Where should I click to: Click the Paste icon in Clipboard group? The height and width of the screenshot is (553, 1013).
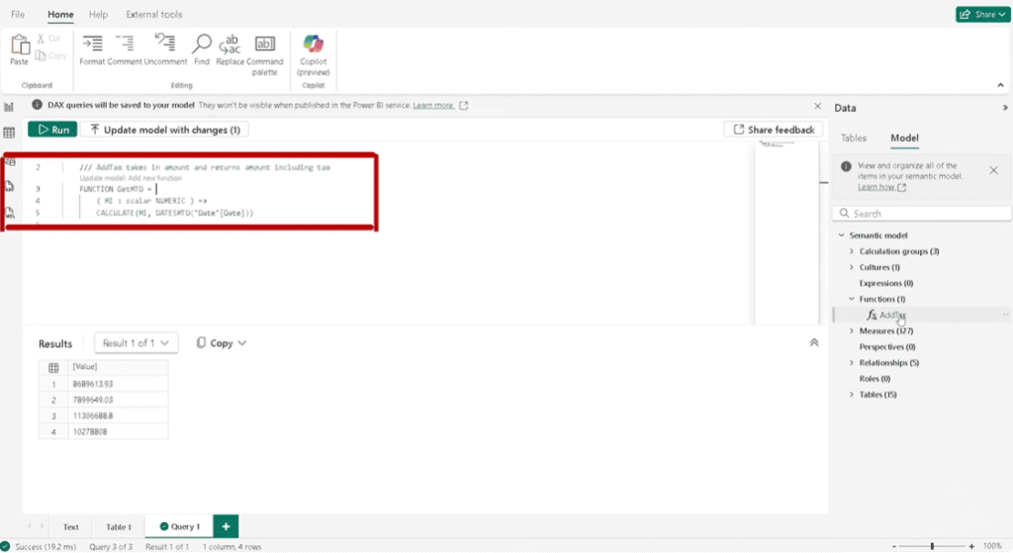pos(20,46)
